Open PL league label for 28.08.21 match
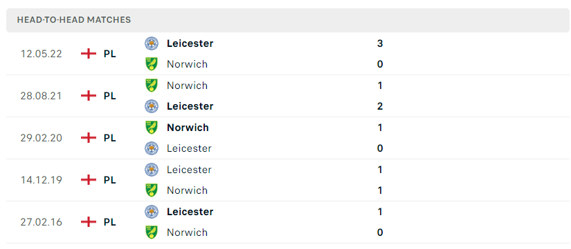Image resolution: width=571 pixels, height=249 pixels. 109,96
